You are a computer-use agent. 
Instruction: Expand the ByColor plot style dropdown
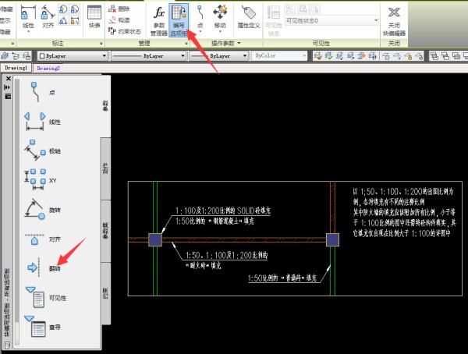280,57
